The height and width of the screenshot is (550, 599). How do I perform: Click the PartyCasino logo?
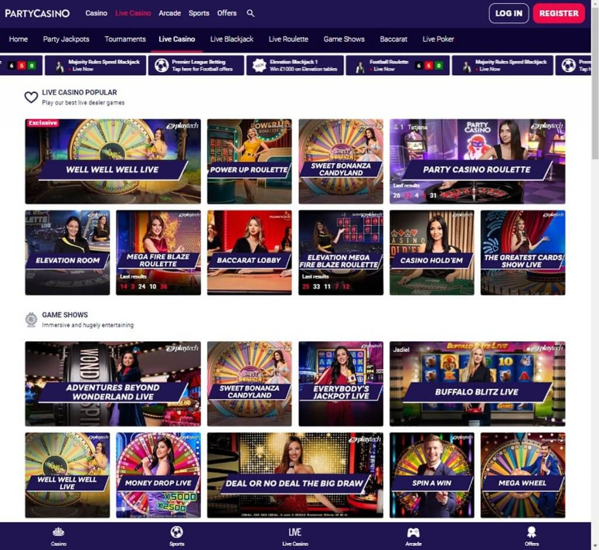(37, 13)
